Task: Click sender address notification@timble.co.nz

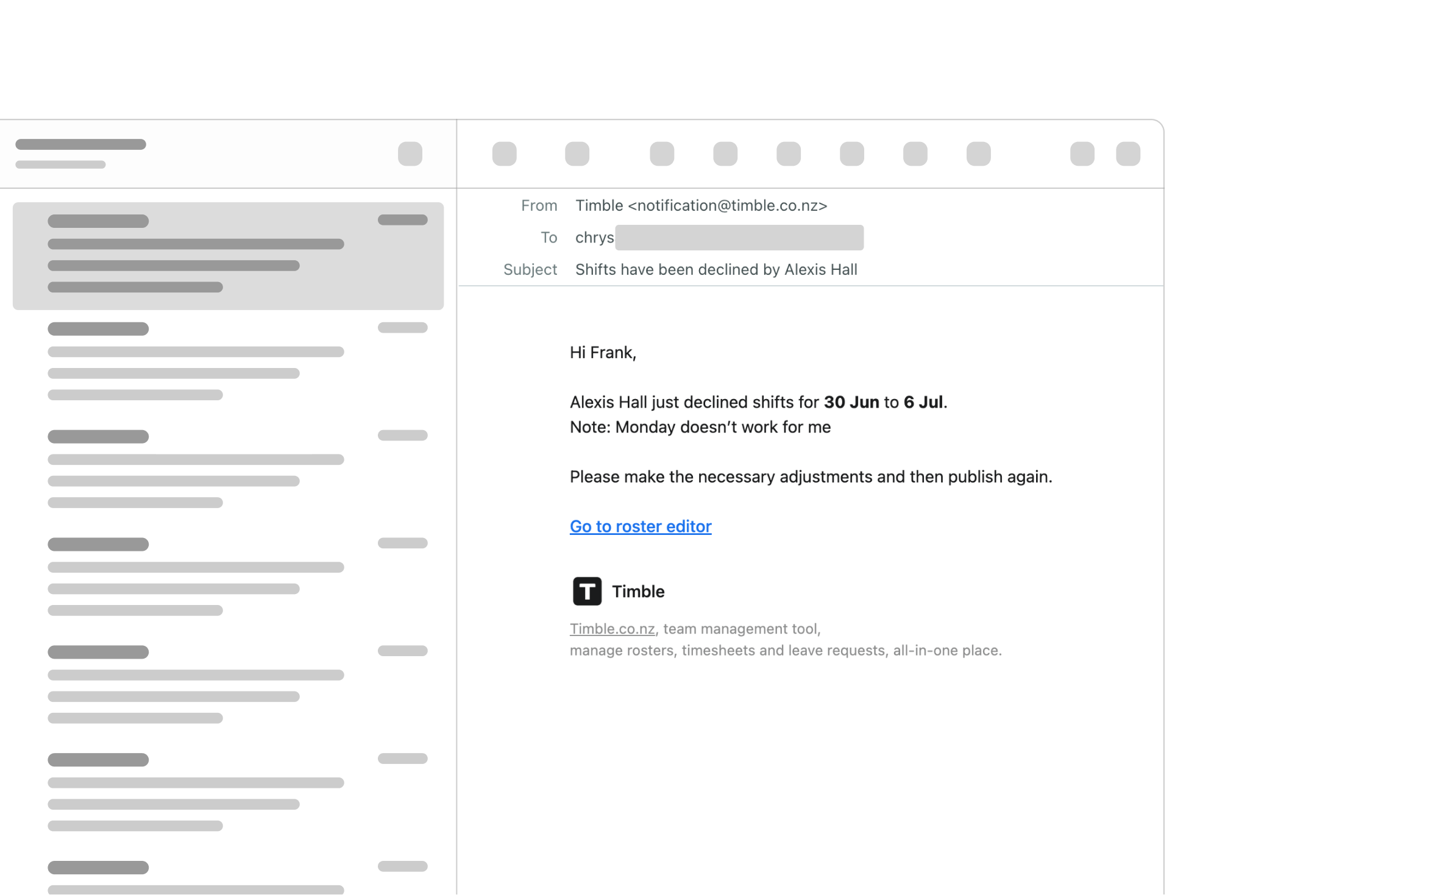Action: click(728, 206)
